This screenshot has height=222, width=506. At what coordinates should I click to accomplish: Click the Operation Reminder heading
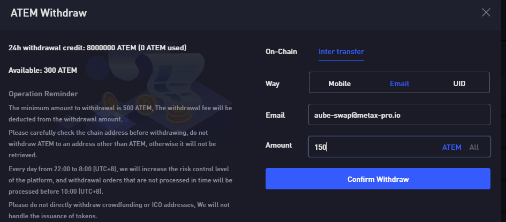43,94
